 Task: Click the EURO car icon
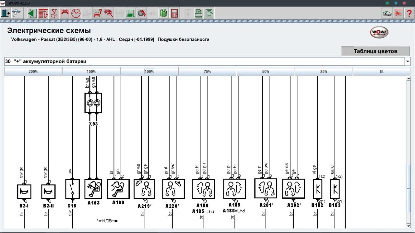pos(387,13)
